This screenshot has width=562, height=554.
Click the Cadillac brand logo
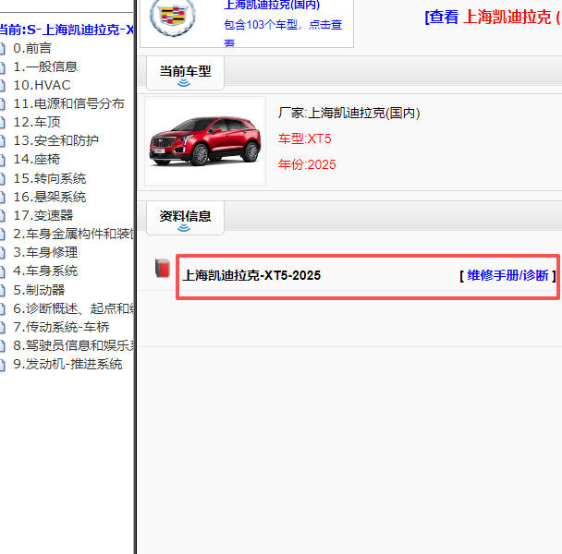point(173,17)
